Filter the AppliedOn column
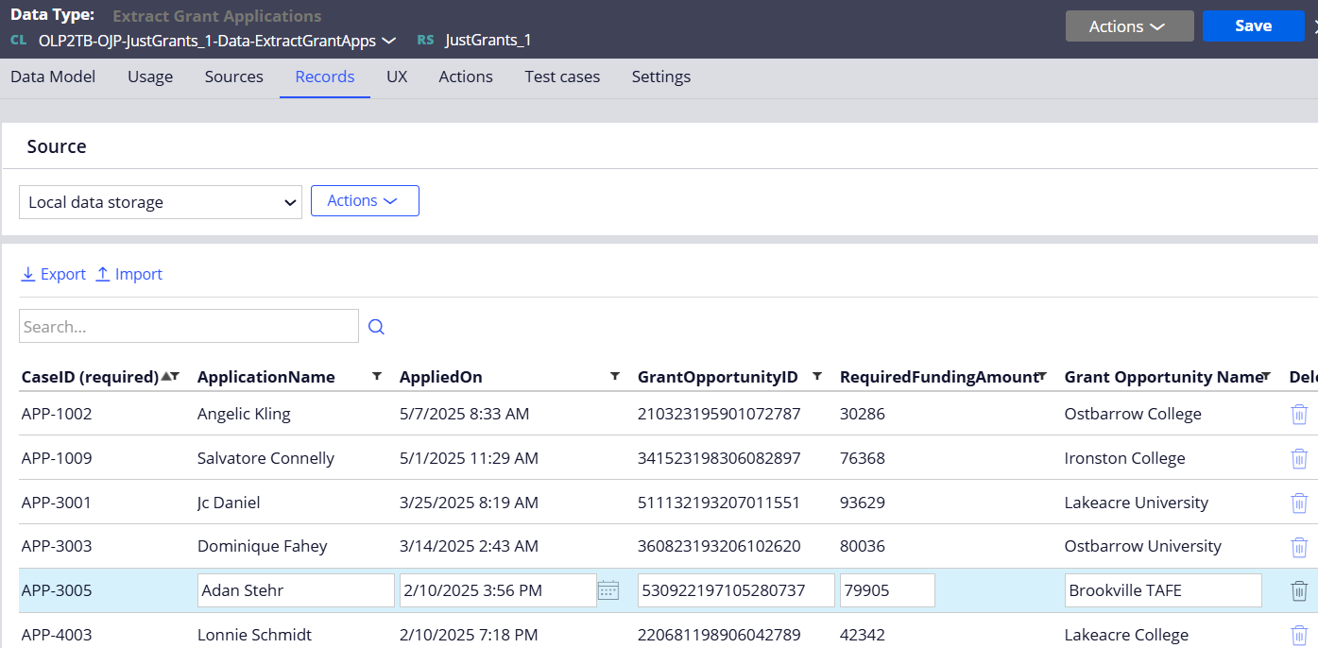1318x648 pixels. (615, 376)
